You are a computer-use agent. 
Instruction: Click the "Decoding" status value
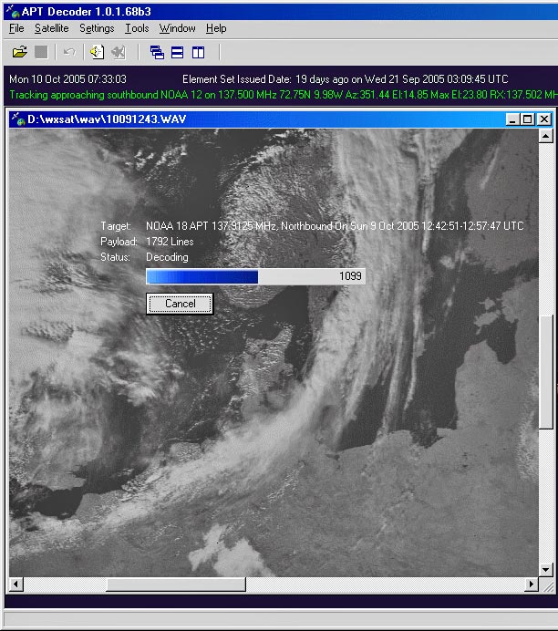click(167, 257)
